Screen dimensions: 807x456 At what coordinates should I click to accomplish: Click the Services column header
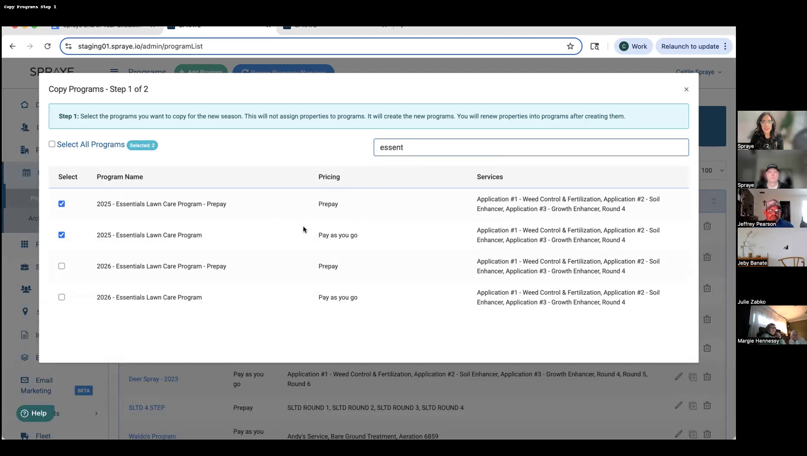pos(490,177)
